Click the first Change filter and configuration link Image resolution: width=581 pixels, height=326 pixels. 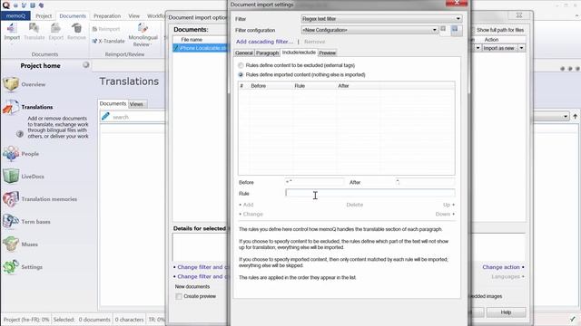(202, 267)
